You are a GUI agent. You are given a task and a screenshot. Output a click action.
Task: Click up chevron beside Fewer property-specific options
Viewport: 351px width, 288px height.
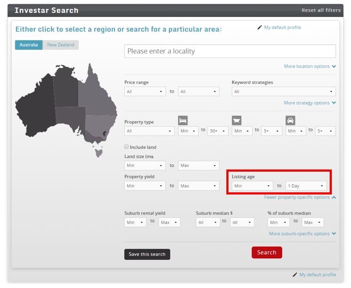(334, 197)
